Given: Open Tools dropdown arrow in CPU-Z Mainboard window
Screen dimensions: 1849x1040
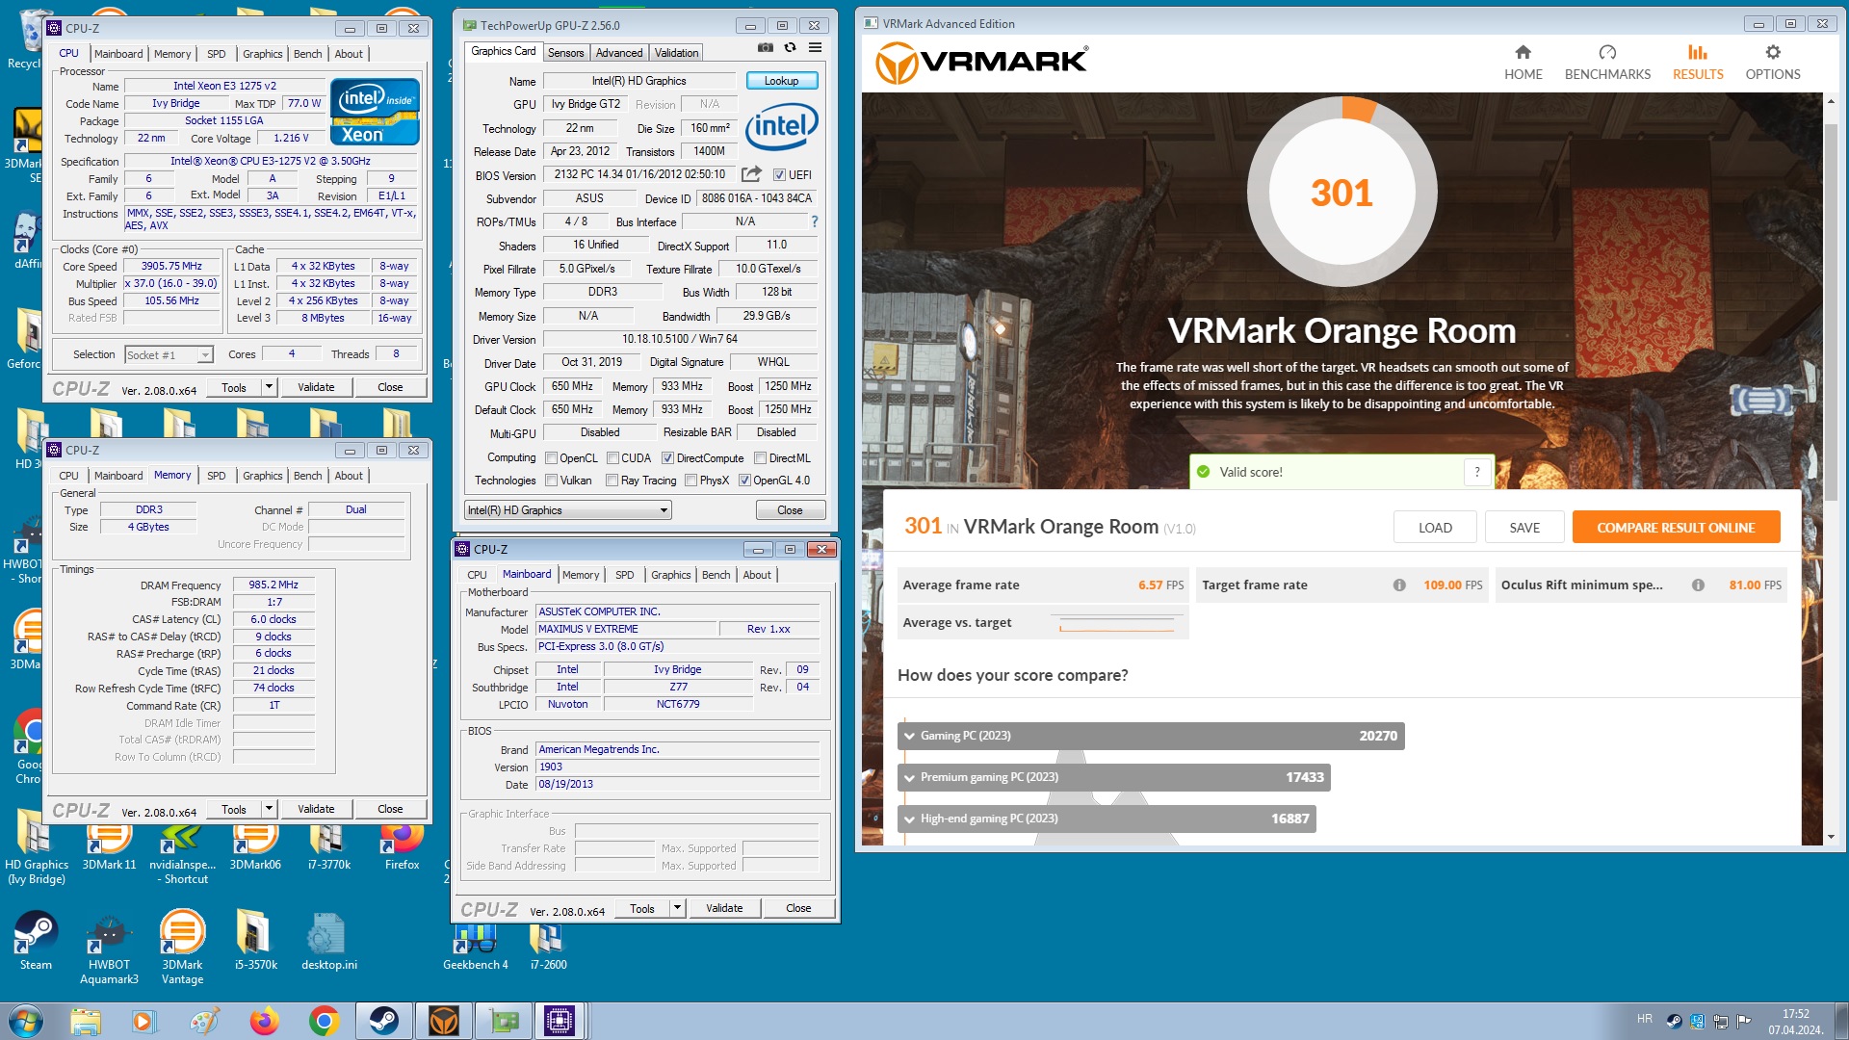Looking at the screenshot, I should pos(677,908).
